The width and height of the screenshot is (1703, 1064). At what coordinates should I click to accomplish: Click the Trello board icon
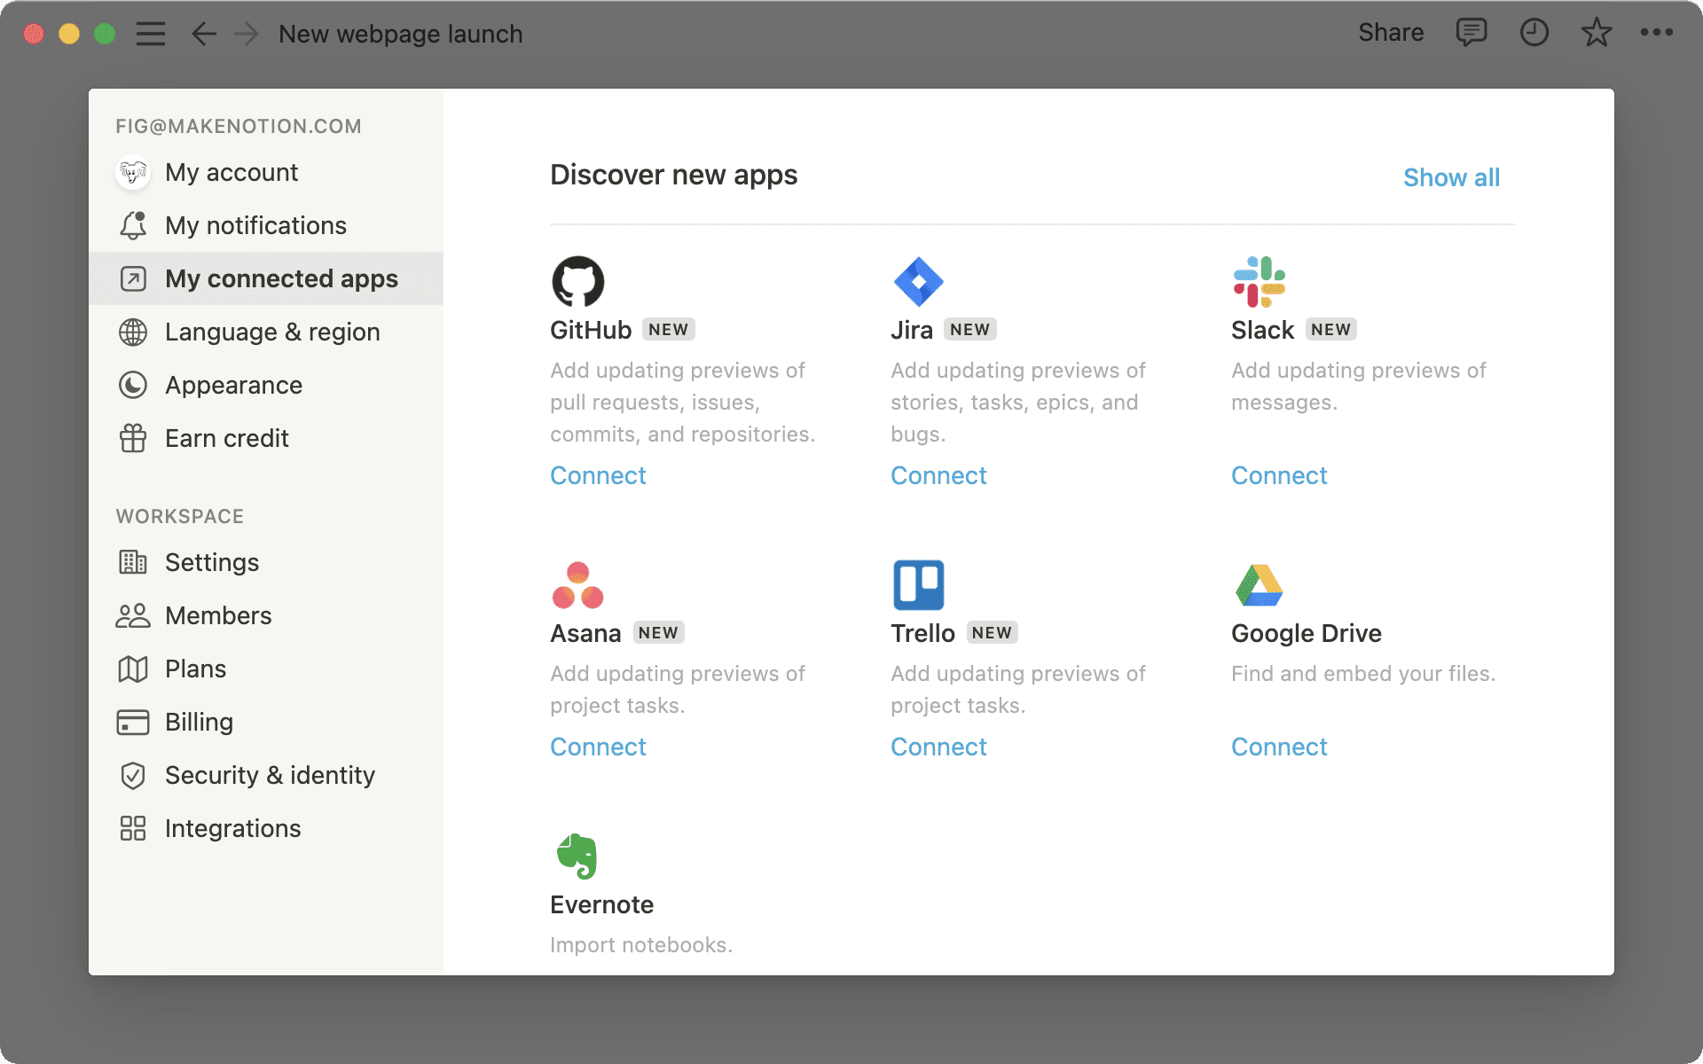(918, 583)
